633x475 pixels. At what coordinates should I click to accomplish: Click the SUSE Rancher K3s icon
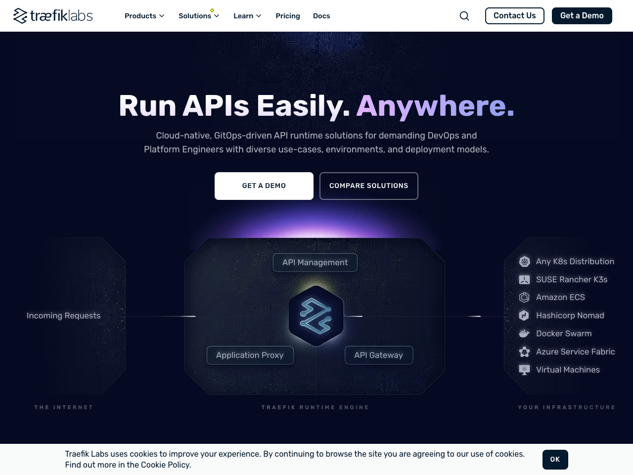[x=524, y=280]
